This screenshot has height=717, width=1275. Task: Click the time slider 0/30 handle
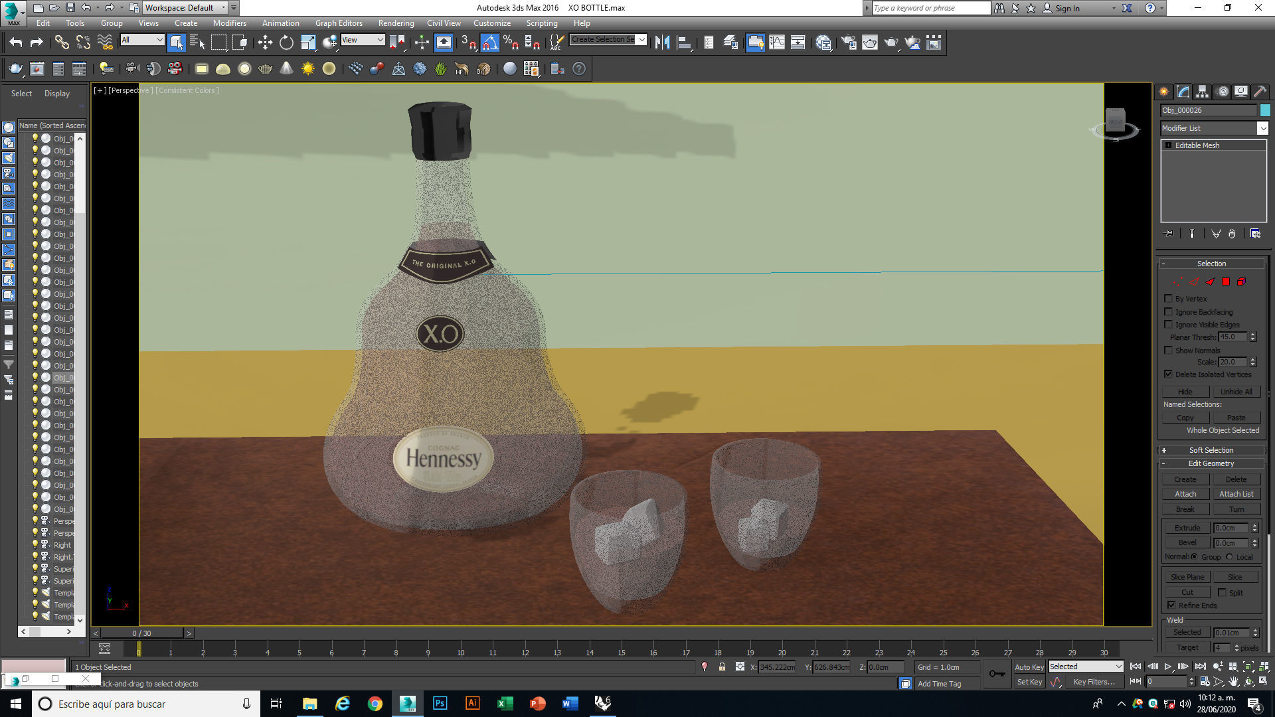(141, 633)
